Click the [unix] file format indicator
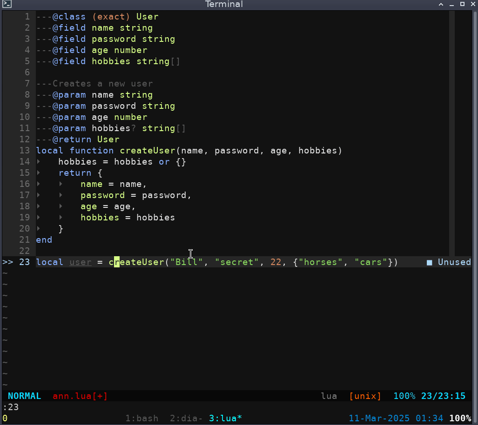Viewport: 478px width, 425px height. tap(365, 396)
